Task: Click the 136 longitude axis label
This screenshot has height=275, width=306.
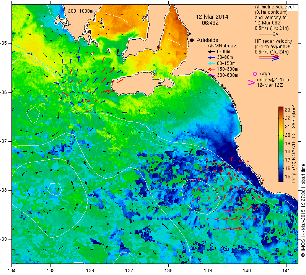Action: point(90,271)
